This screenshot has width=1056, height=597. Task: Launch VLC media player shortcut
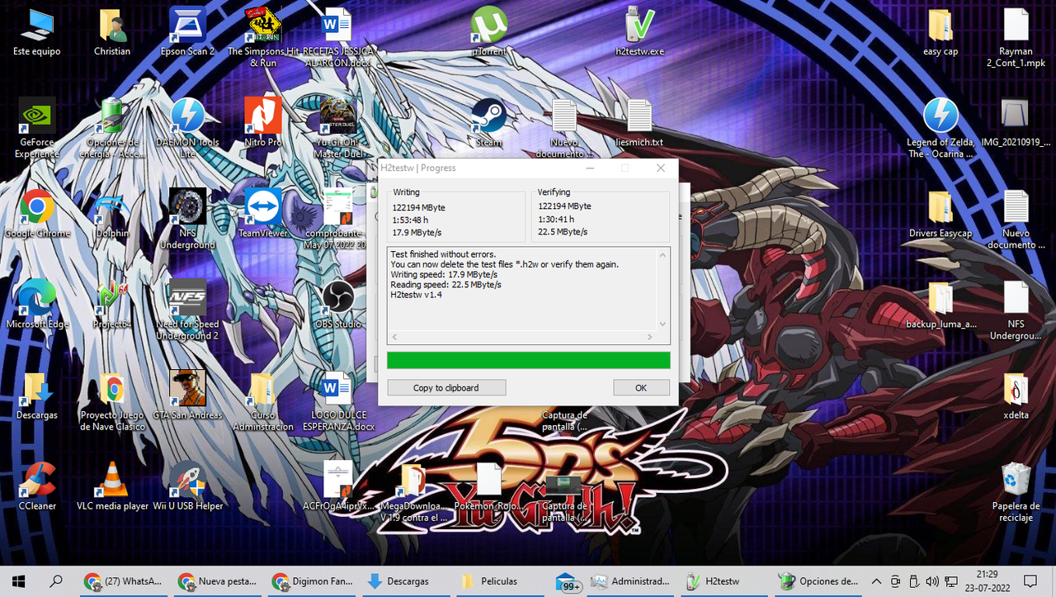(112, 487)
